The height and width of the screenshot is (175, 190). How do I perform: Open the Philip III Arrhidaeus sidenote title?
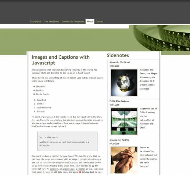pyautogui.click(x=119, y=101)
